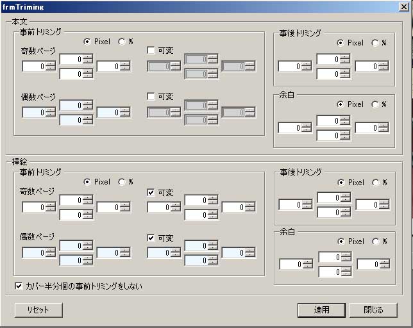Viewport: 413px width, 328px height.
Task: Click bottom trim field of 挿絵 偶数ページ
Action: pyautogui.click(x=76, y=260)
